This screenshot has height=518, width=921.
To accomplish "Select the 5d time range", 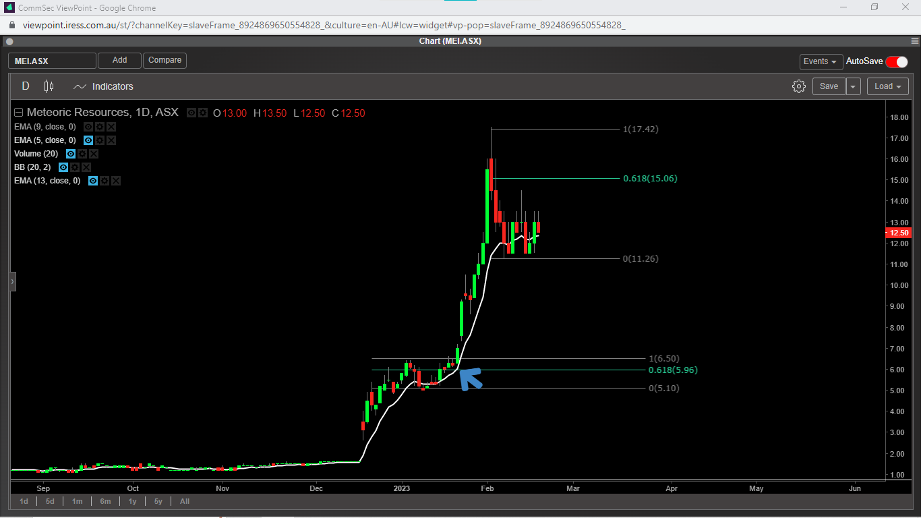I will pyautogui.click(x=50, y=501).
